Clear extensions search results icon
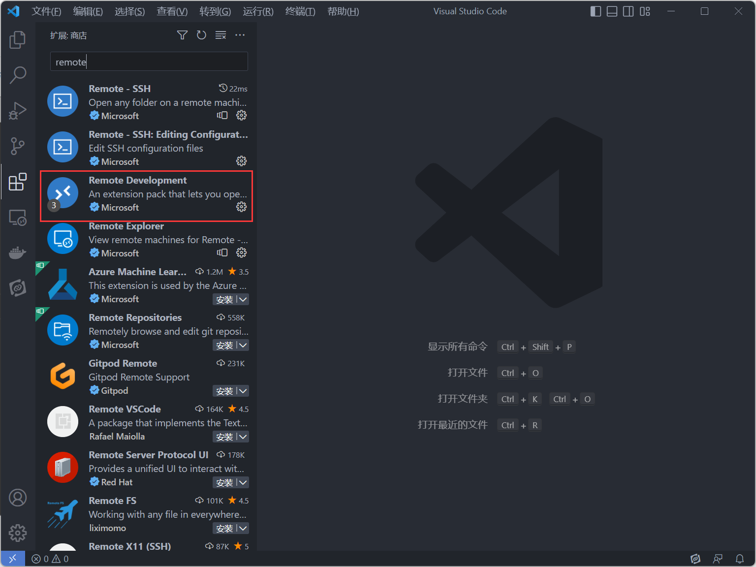Viewport: 756px width, 567px height. pos(220,35)
